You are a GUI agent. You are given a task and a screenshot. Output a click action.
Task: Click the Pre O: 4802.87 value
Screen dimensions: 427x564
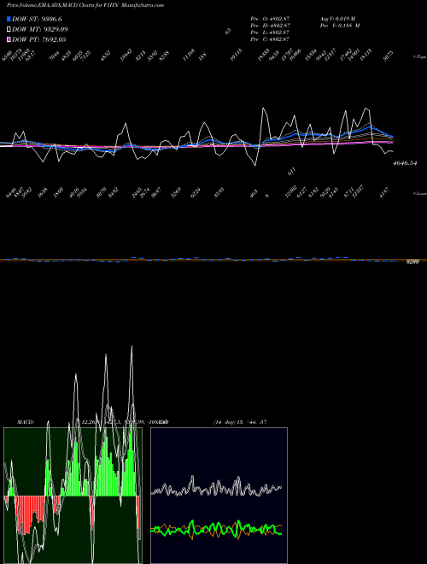tap(270, 19)
